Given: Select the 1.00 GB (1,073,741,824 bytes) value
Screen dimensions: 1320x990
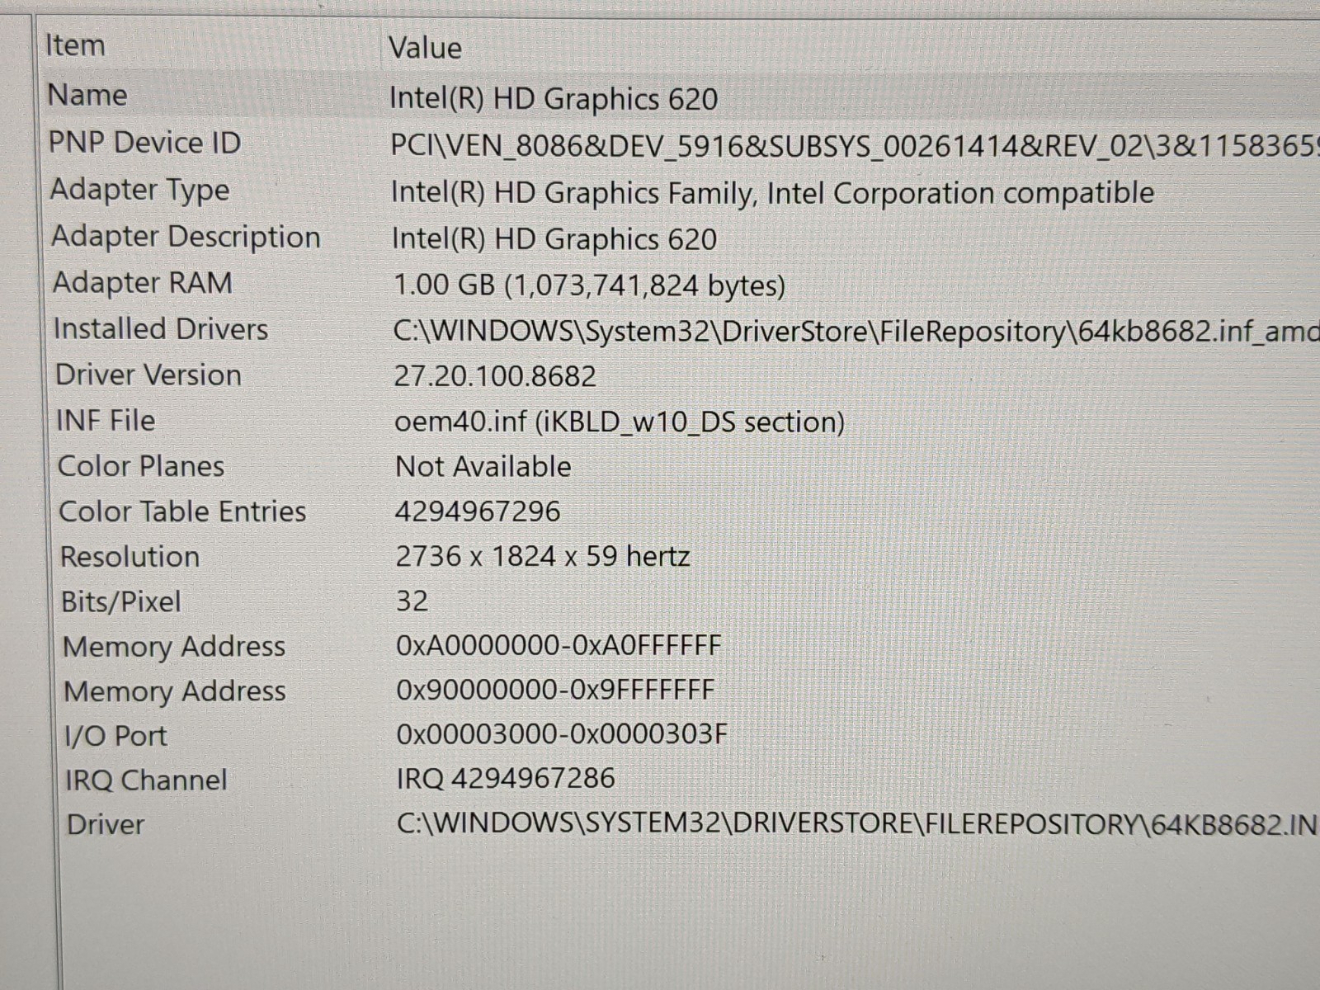Looking at the screenshot, I should [589, 285].
